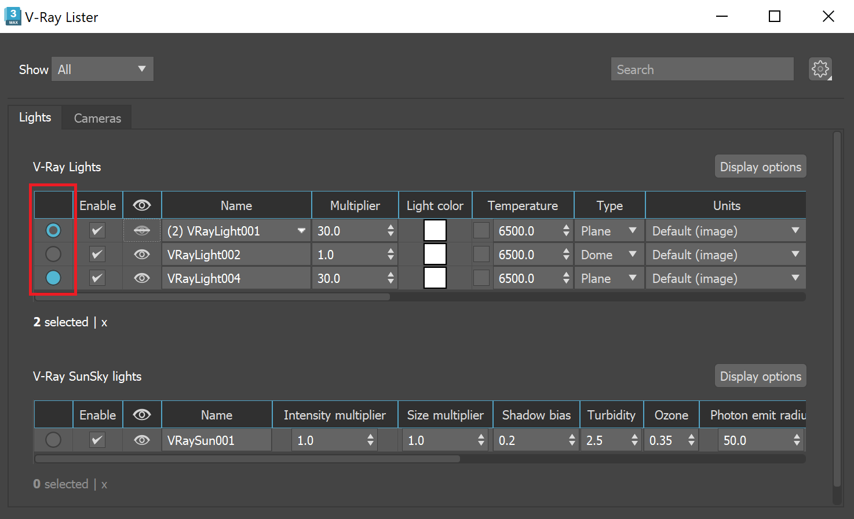Uncheck Enable for VRayLight002
The width and height of the screenshot is (854, 519).
[x=97, y=255]
